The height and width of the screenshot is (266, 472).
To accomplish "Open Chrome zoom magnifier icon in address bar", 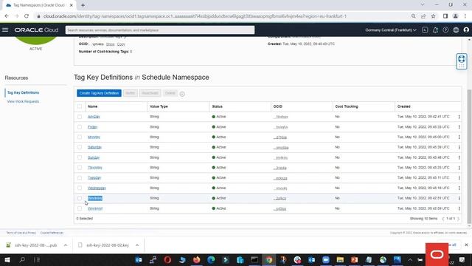I will pyautogui.click(x=413, y=16).
